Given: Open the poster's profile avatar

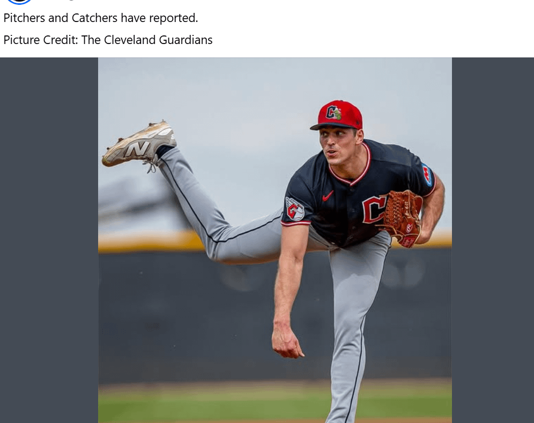Looking at the screenshot, I should click(x=19, y=2).
